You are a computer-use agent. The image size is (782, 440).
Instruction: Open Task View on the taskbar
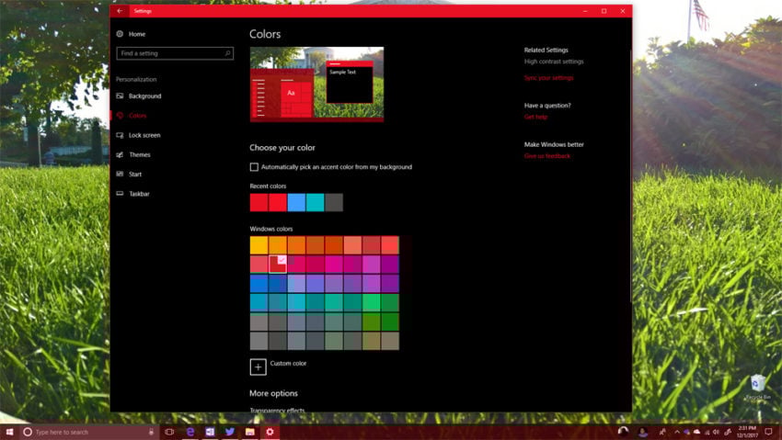point(169,432)
